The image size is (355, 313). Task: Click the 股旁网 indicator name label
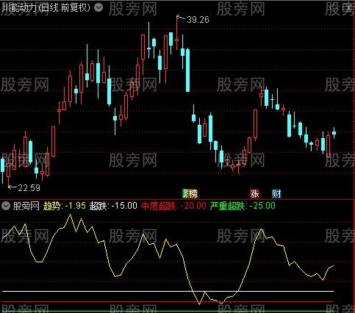[x=26, y=206]
